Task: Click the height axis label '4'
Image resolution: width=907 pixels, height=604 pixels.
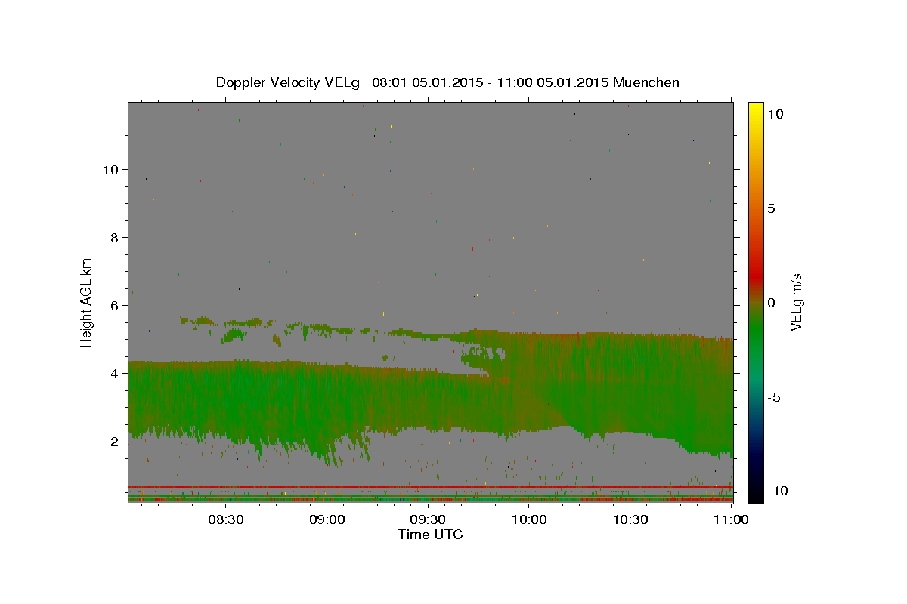Action: (114, 373)
